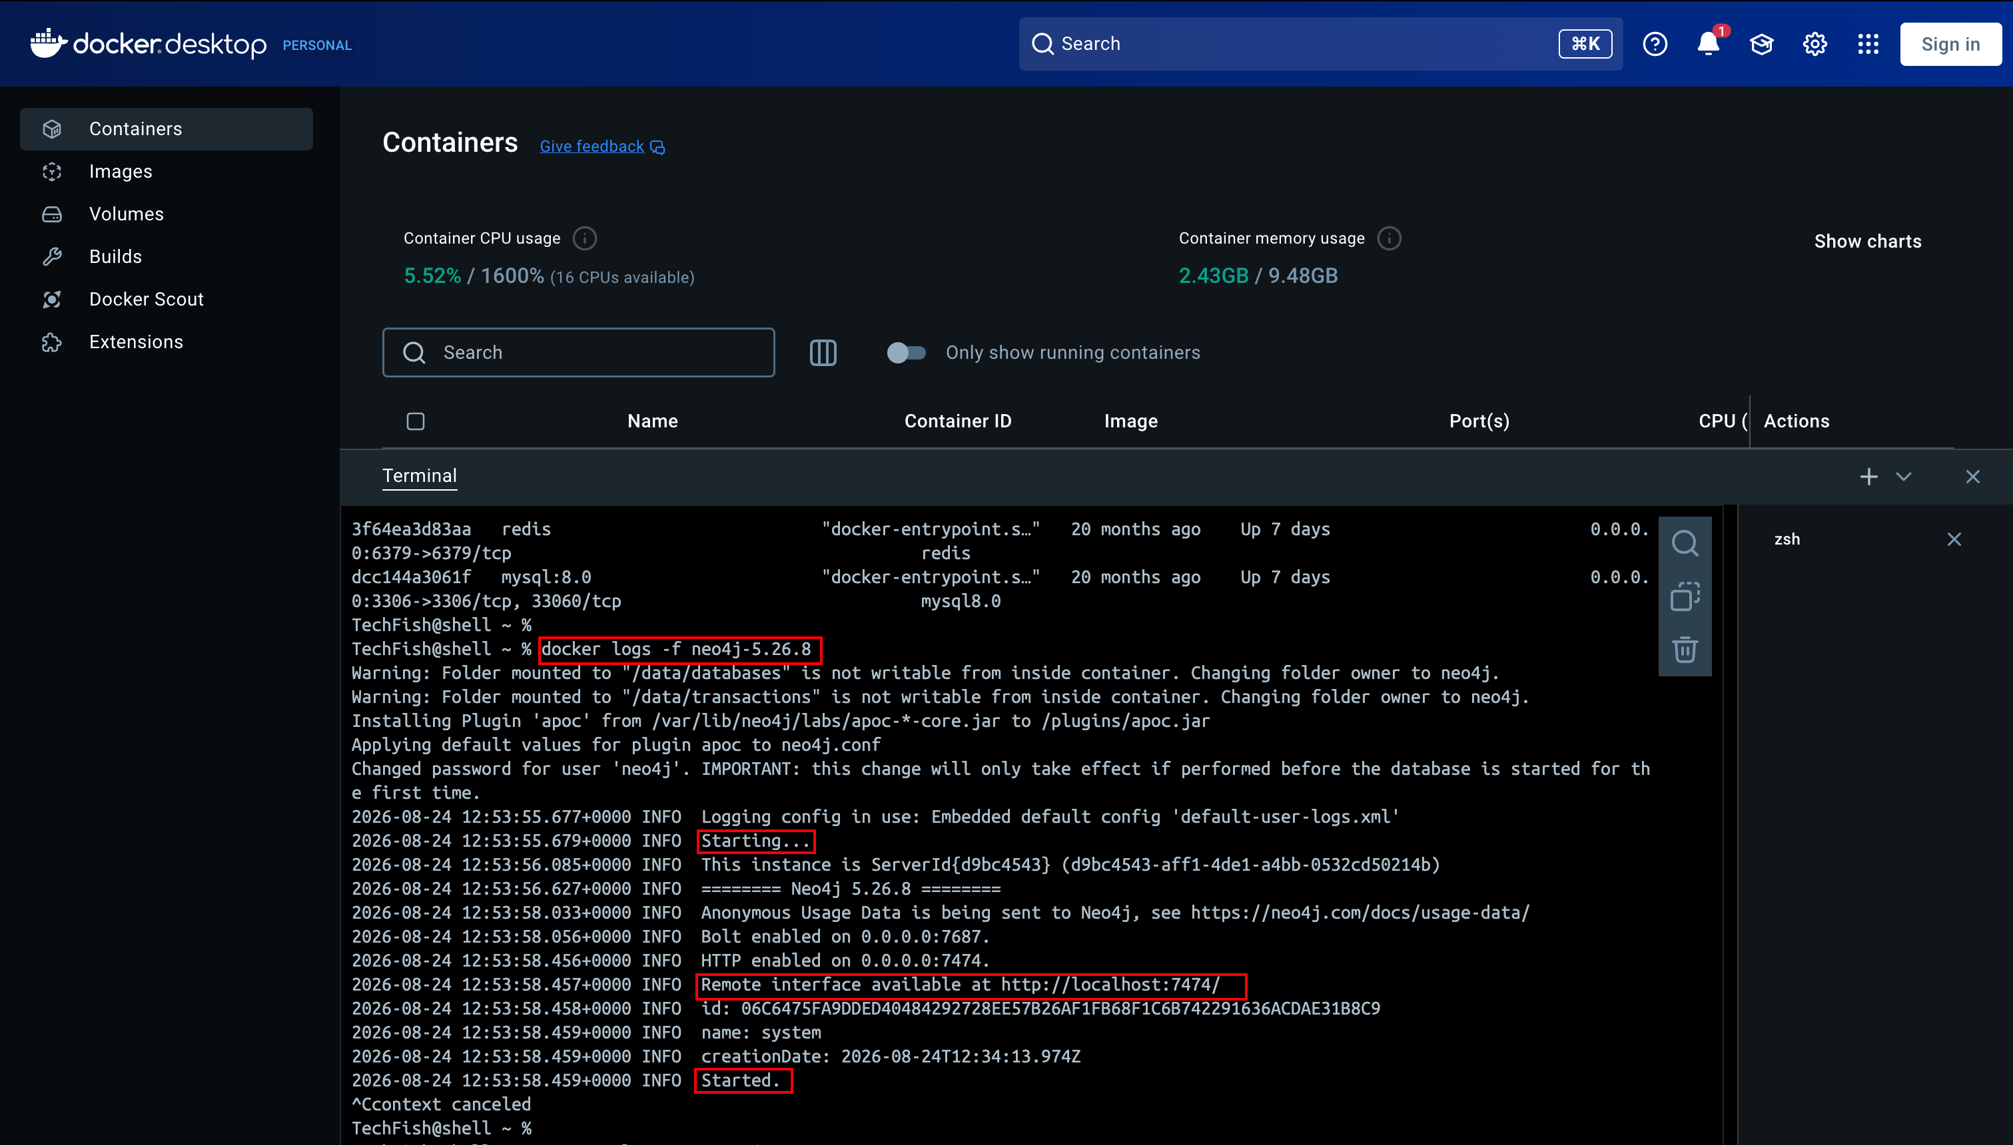Click the ⌘K shortcut badge

(x=1585, y=44)
